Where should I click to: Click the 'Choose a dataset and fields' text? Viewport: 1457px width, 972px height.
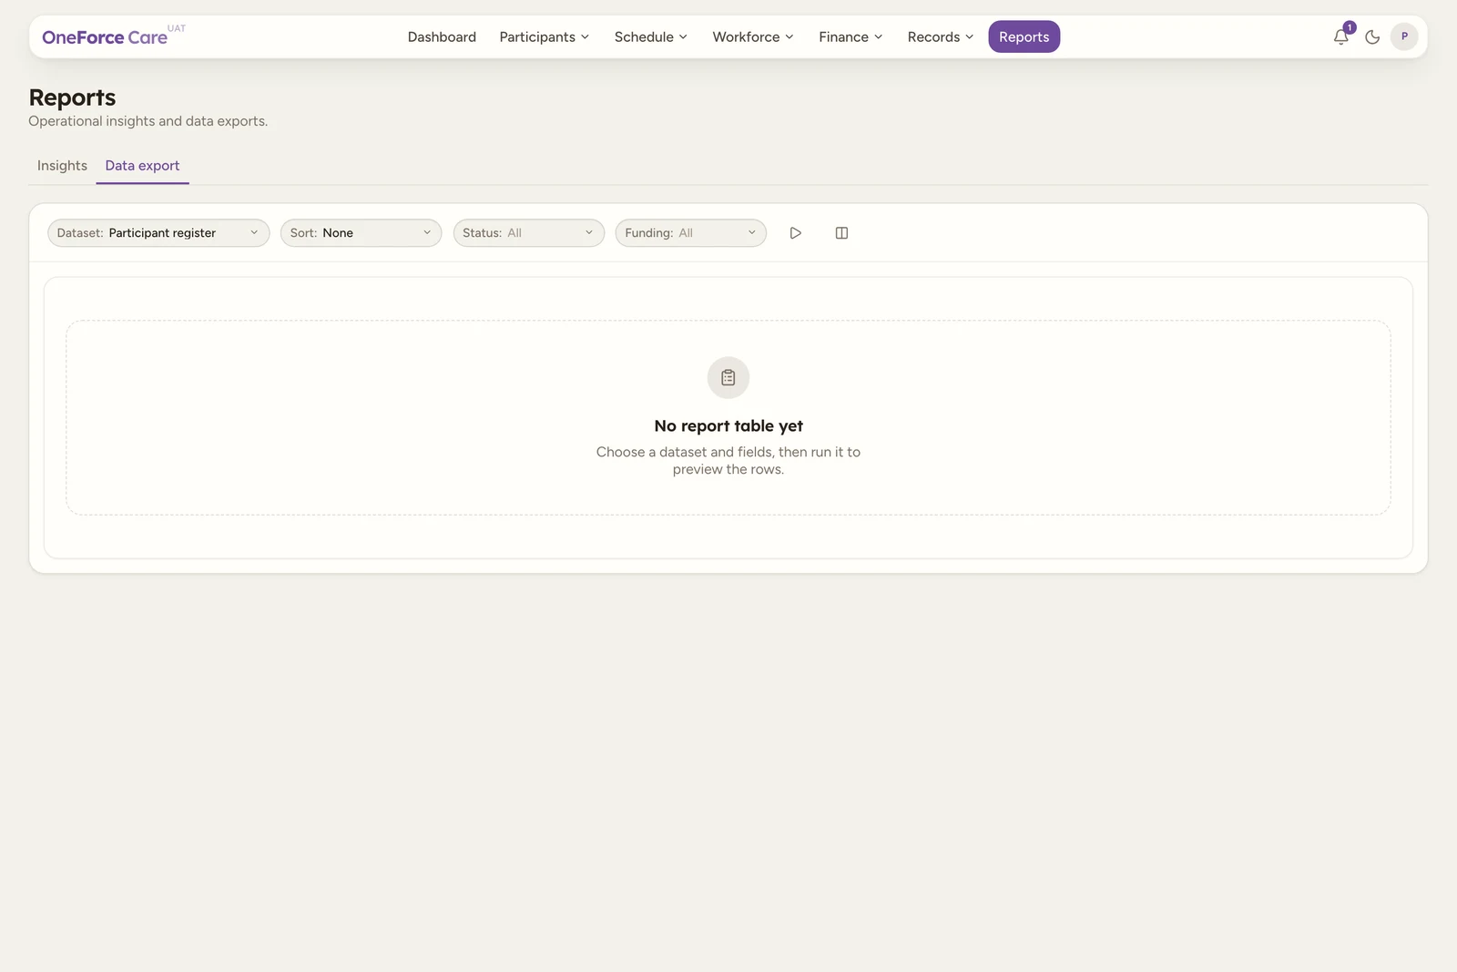[x=728, y=461]
